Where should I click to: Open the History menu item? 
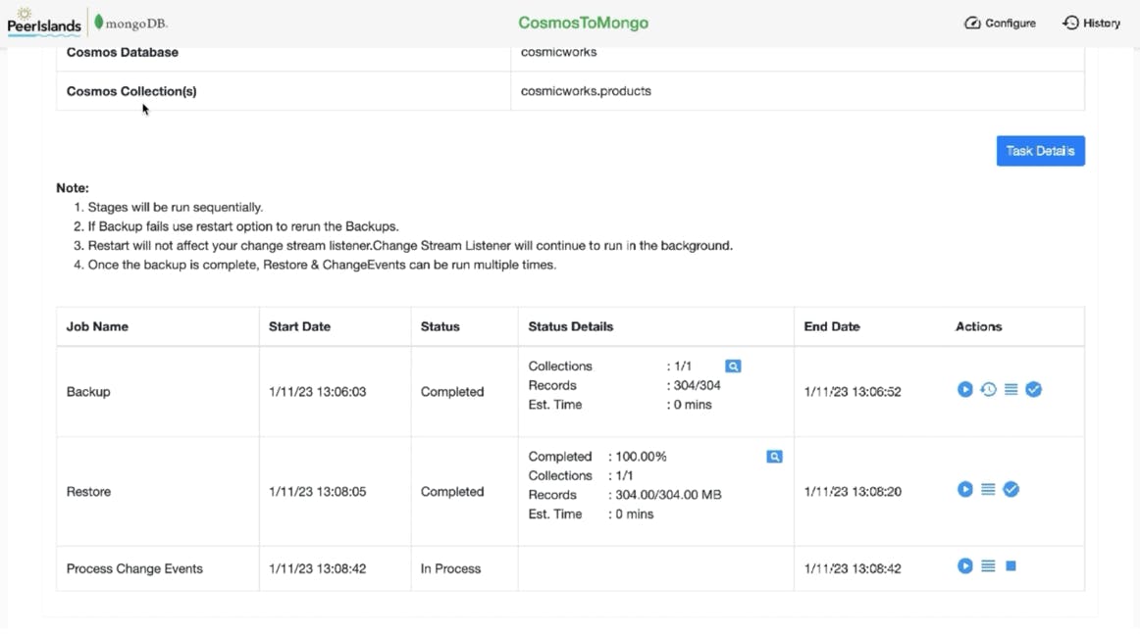click(x=1091, y=23)
